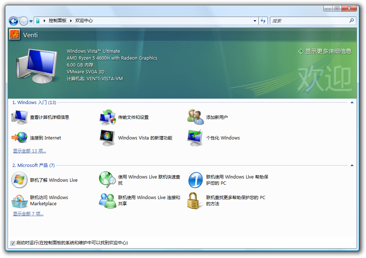This screenshot has height=258, width=366.
Task: Click the 传输文件和设置 icon
Action: tap(108, 117)
